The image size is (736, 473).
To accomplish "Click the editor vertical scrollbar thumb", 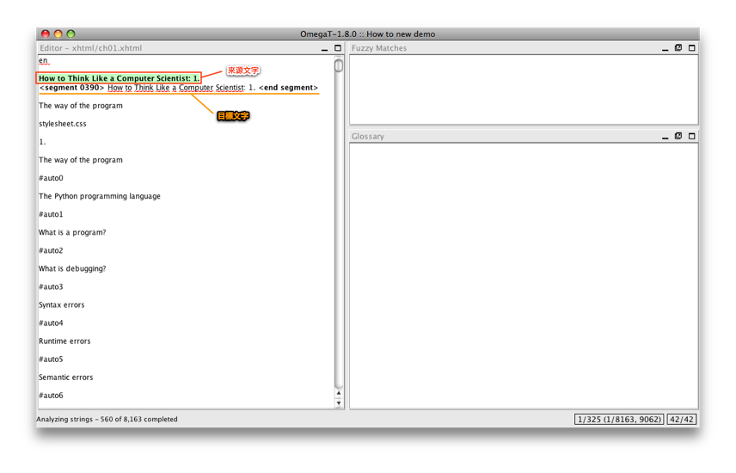I will coord(339,66).
